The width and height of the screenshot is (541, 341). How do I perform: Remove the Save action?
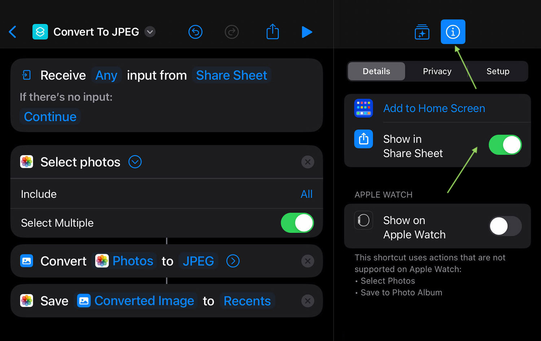[x=308, y=301]
